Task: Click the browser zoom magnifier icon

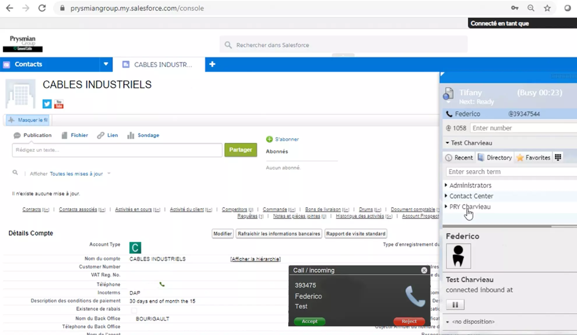Action: [531, 8]
